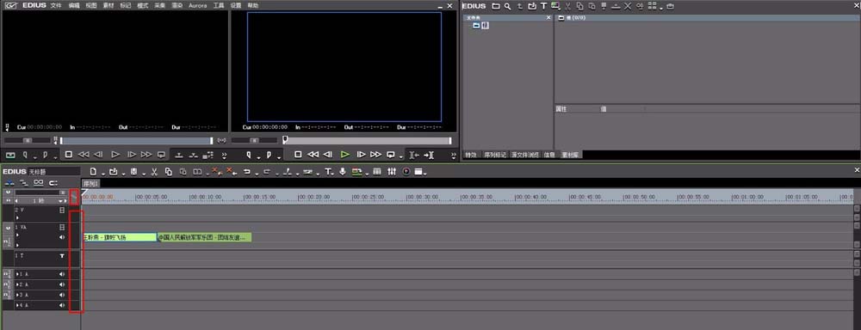
Task: Open the audio mixer icon
Action: coord(392,172)
